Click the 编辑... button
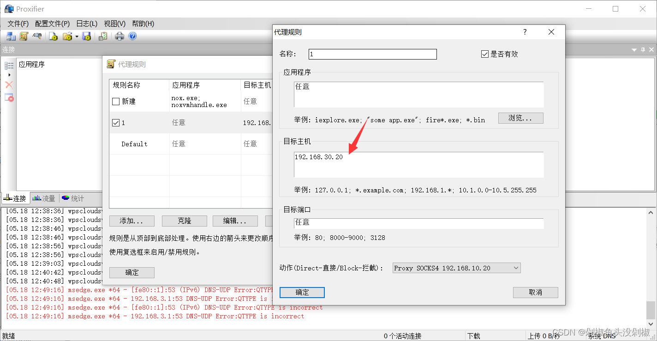The image size is (657, 341). click(x=235, y=221)
